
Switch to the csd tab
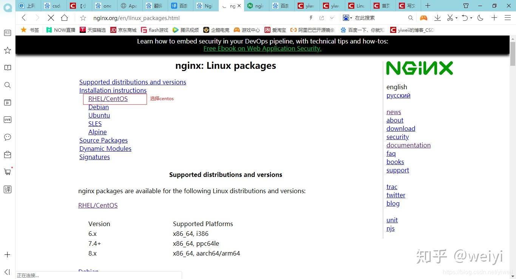coord(53,6)
